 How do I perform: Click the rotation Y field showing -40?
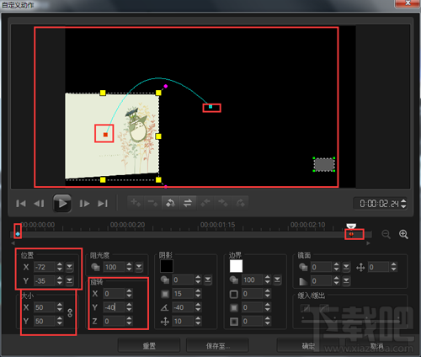(114, 307)
